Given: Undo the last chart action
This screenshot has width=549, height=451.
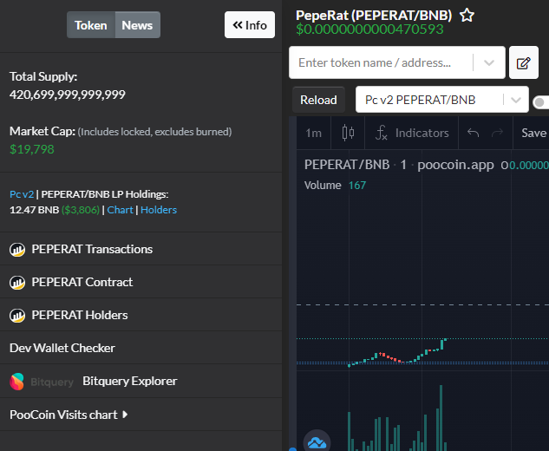Looking at the screenshot, I should pos(473,133).
